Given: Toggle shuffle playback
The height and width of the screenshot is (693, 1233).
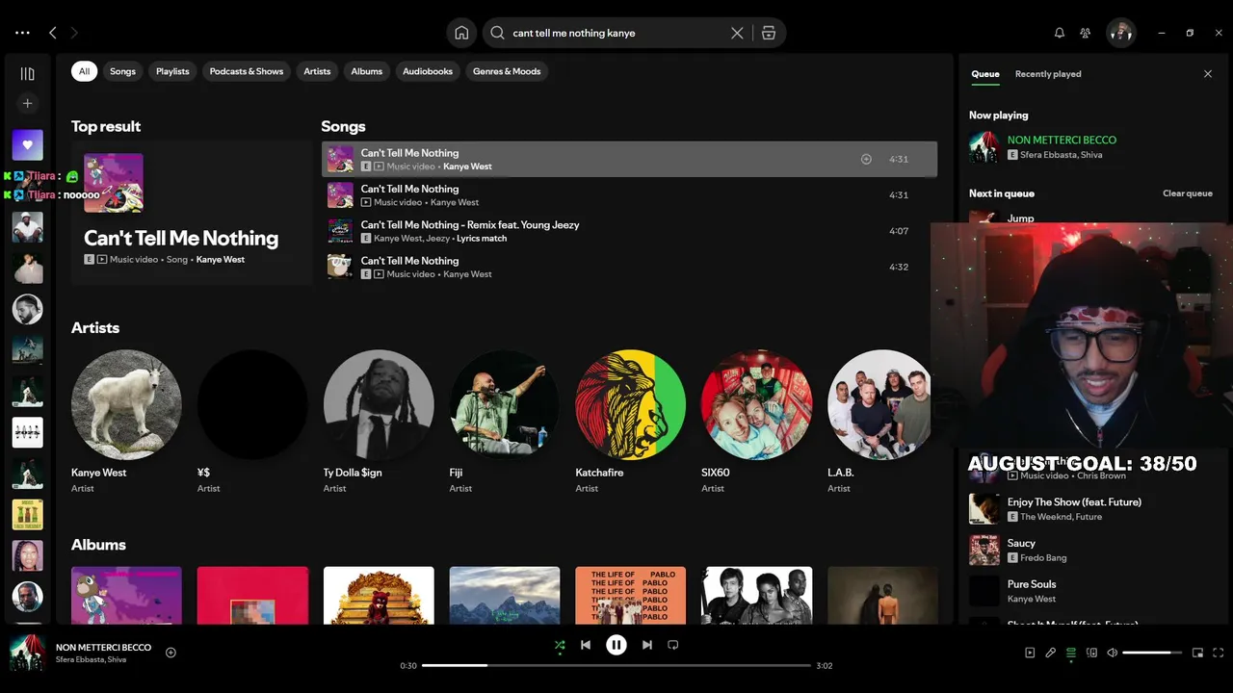Looking at the screenshot, I should (x=560, y=645).
